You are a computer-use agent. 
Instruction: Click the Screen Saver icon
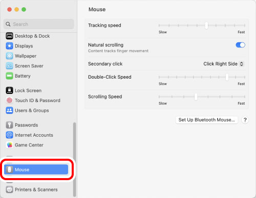click(x=9, y=66)
